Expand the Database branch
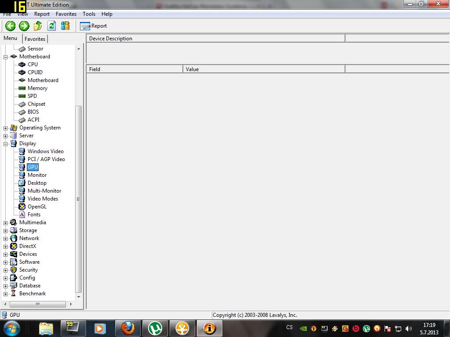This screenshot has height=337, width=450. click(5, 286)
